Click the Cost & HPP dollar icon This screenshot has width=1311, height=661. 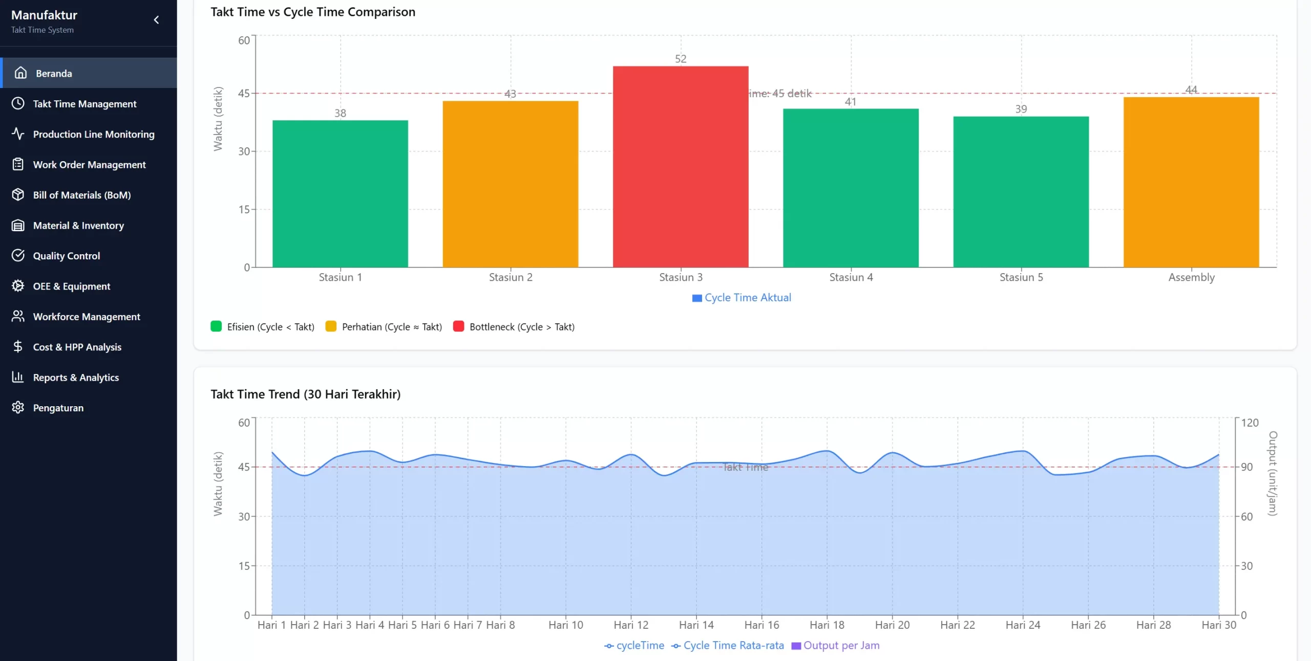pyautogui.click(x=18, y=347)
